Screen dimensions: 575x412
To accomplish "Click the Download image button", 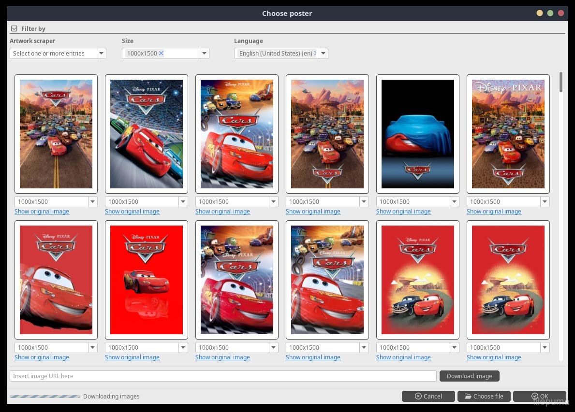I will click(x=469, y=376).
